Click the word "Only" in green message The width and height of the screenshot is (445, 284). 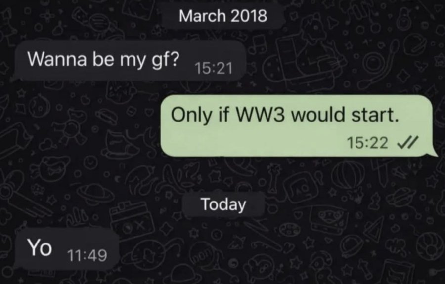pos(191,116)
